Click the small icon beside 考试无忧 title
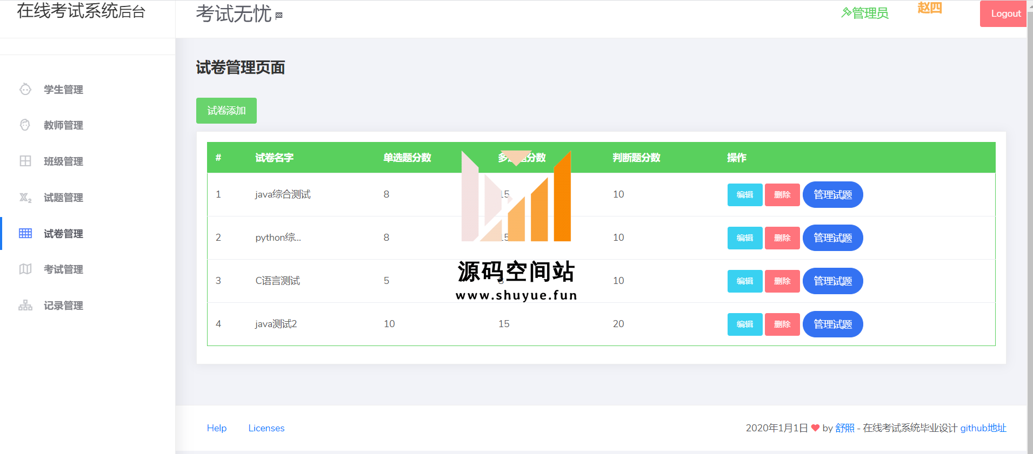 tap(279, 16)
